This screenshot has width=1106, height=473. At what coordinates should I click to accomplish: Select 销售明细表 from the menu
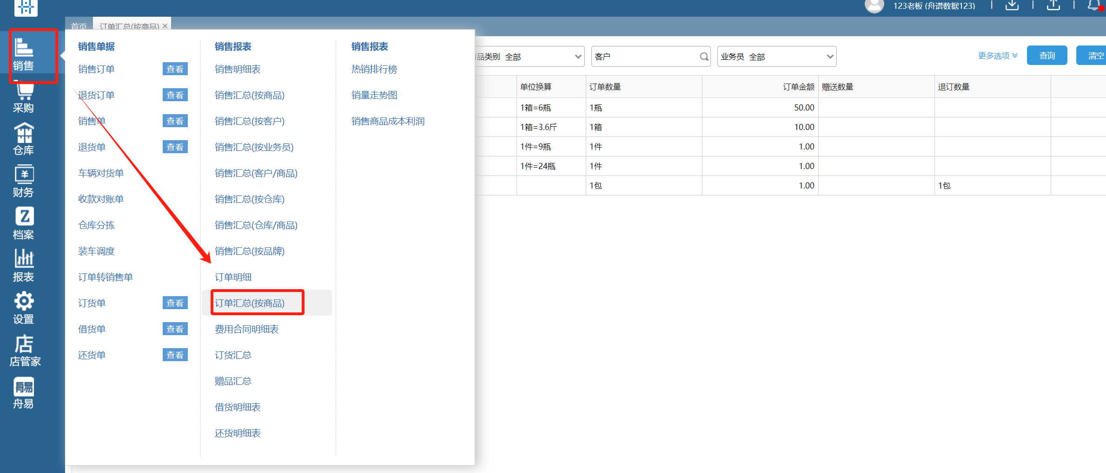point(238,69)
